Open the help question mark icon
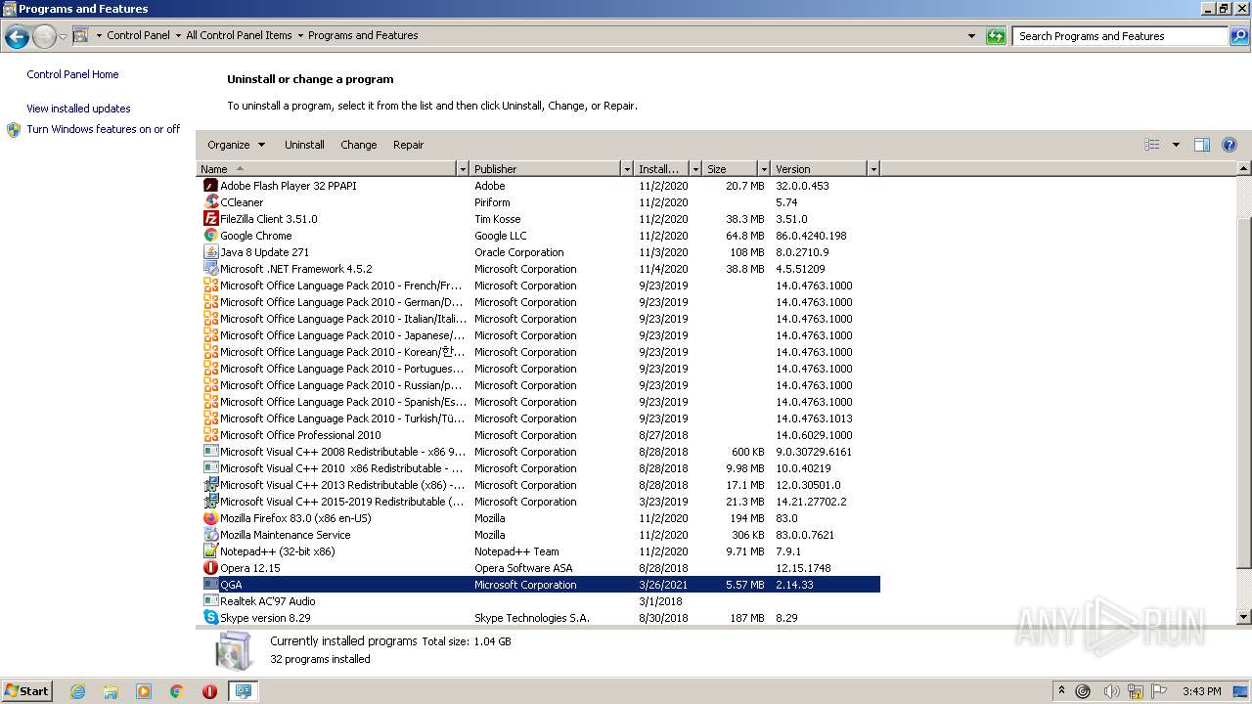This screenshot has height=704, width=1252. [1230, 145]
